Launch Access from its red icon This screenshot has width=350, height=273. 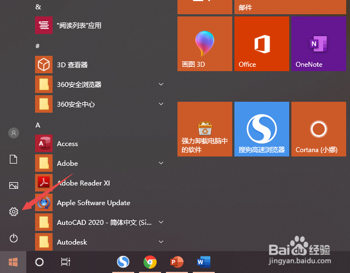44,143
